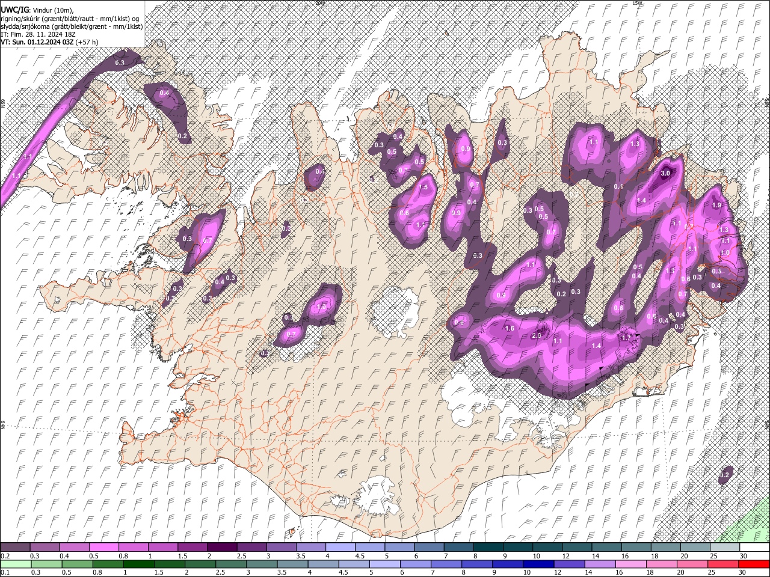Pick upper legend swatch between 1 and 1.5
The height and width of the screenshot is (577, 770).
[x=162, y=547]
